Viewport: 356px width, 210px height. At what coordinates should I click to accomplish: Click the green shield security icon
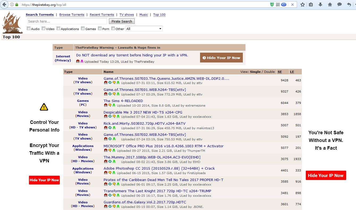[272, 5]
